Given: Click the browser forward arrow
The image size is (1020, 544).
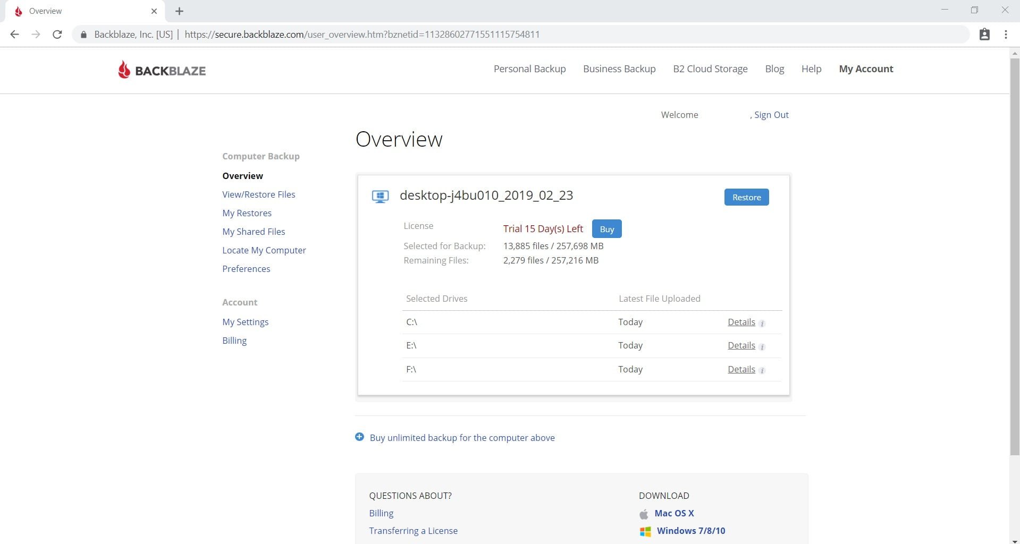Looking at the screenshot, I should (36, 35).
